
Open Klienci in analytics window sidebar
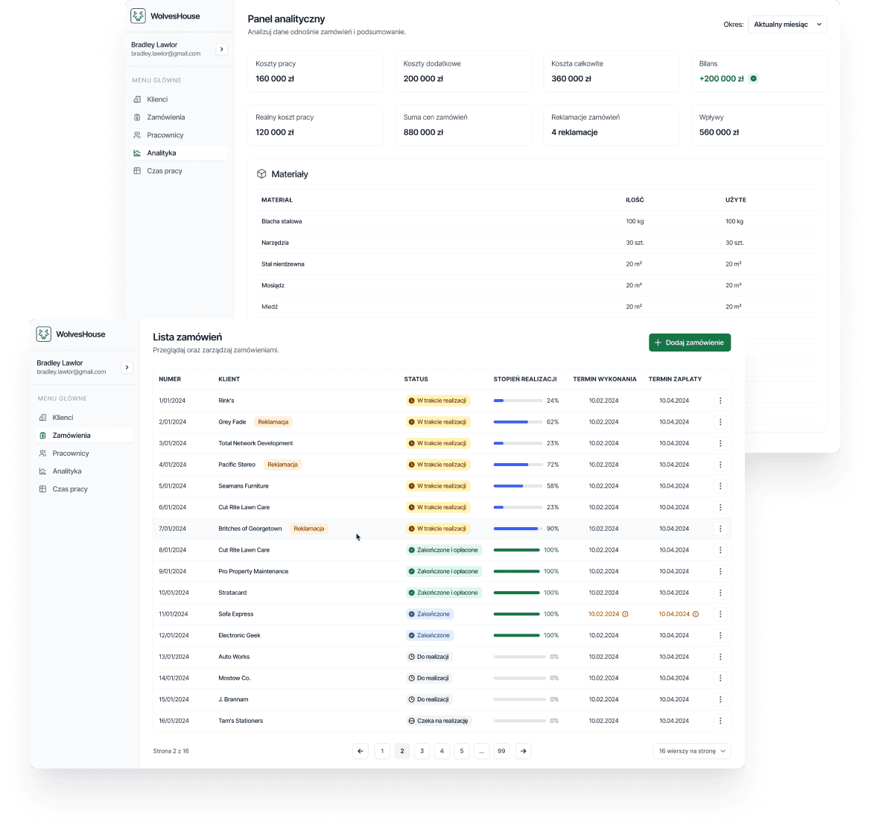[x=179, y=99]
